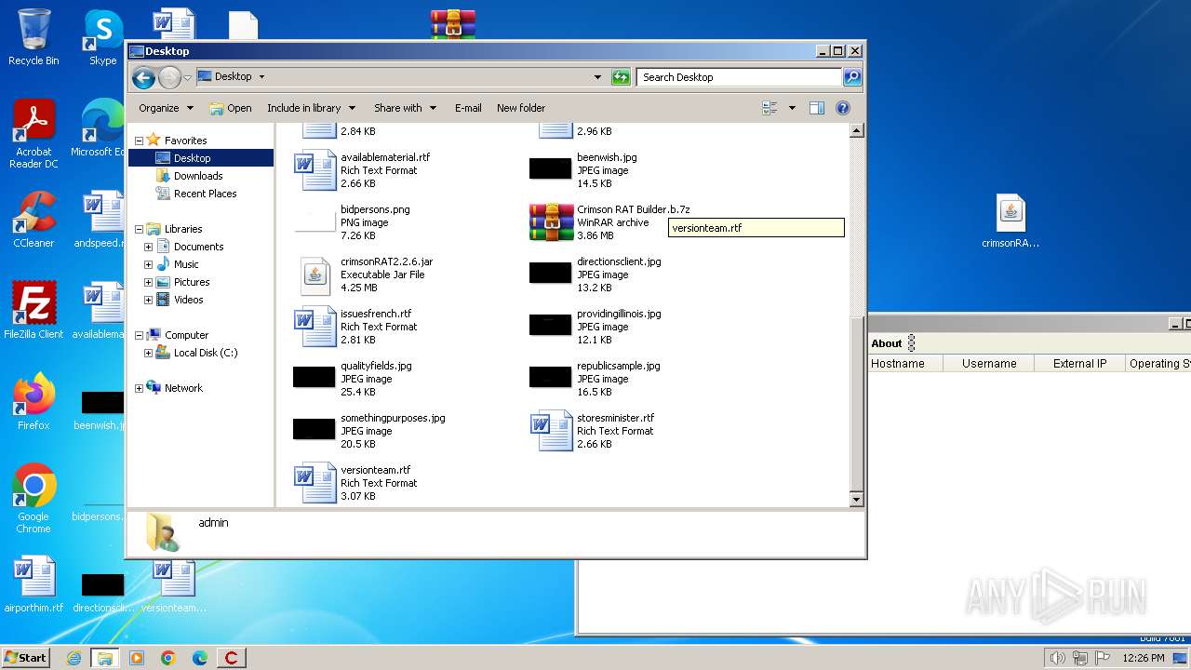Open Include in library dropdown
The height and width of the screenshot is (670, 1191).
(311, 108)
